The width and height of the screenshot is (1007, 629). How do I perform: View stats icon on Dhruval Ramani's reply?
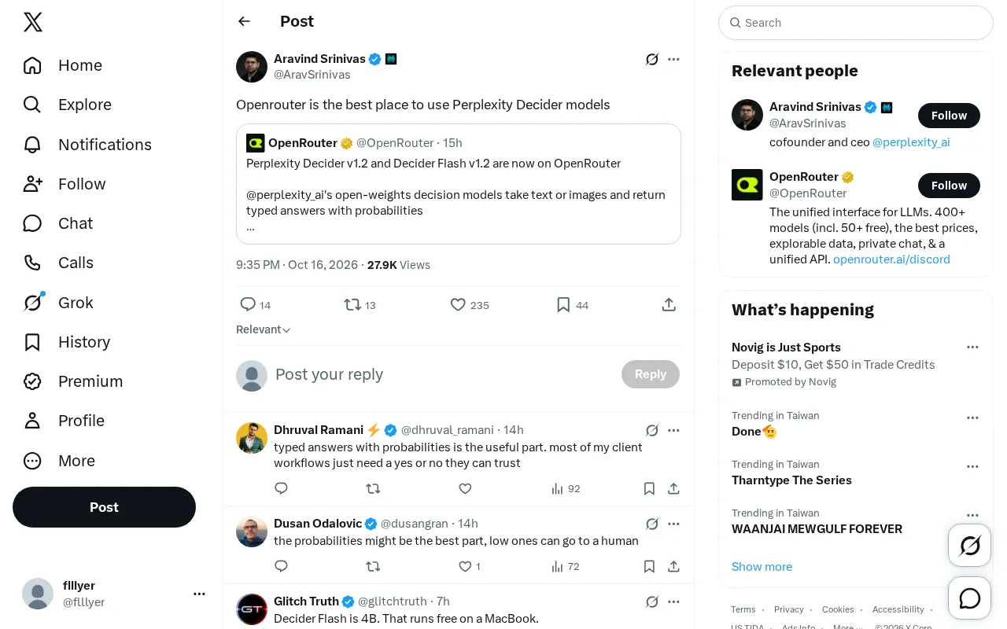coord(557,488)
